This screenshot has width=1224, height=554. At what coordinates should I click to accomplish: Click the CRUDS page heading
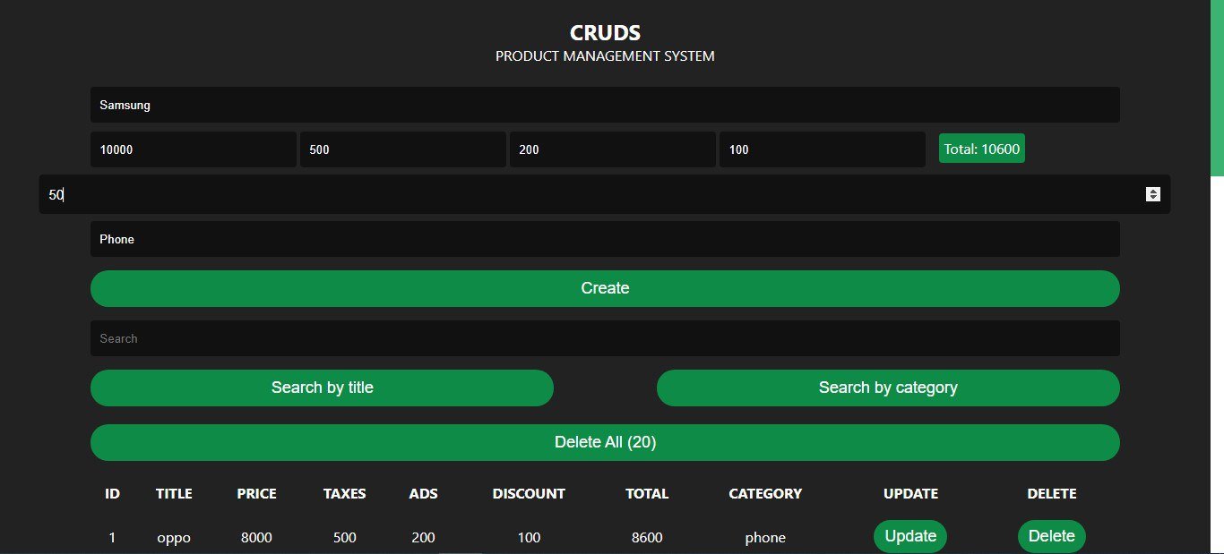(x=605, y=33)
